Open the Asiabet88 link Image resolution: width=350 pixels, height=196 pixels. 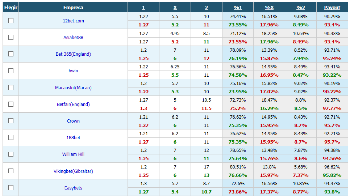(x=73, y=37)
